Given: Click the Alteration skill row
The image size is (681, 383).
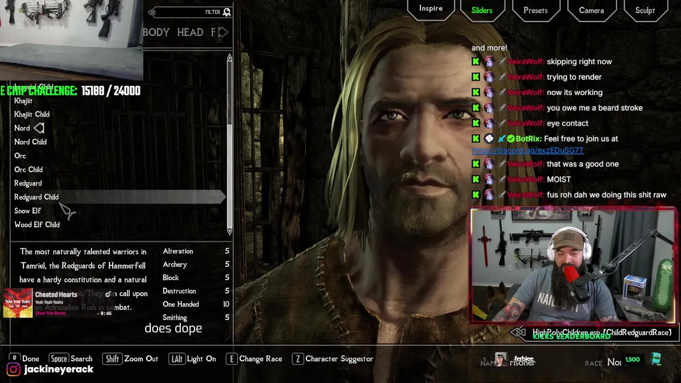Looking at the screenshot, I should (x=196, y=251).
